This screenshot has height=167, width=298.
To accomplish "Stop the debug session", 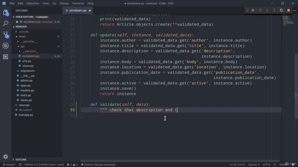I will tap(289, 10).
